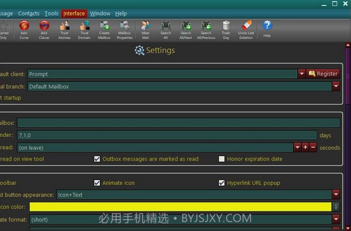351x231 pixels.
Task: Open the Help menu in the menu bar
Action: tap(121, 14)
